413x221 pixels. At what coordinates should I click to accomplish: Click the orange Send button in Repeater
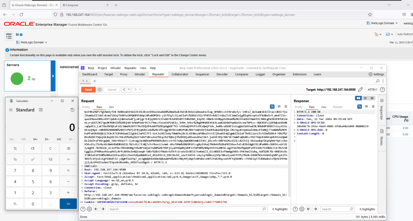click(88, 90)
